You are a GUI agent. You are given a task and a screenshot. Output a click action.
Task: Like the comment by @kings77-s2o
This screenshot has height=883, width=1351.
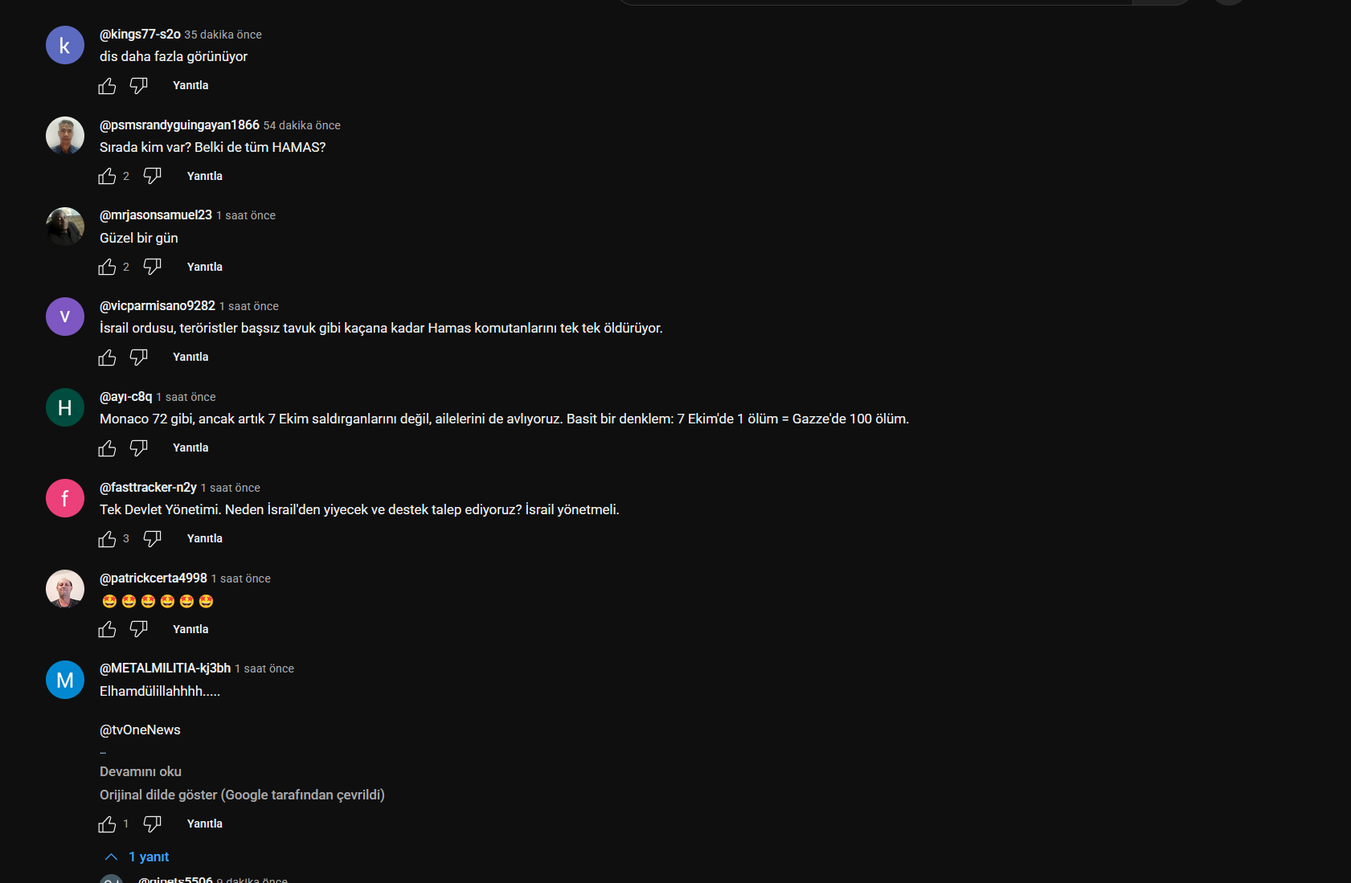coord(107,86)
